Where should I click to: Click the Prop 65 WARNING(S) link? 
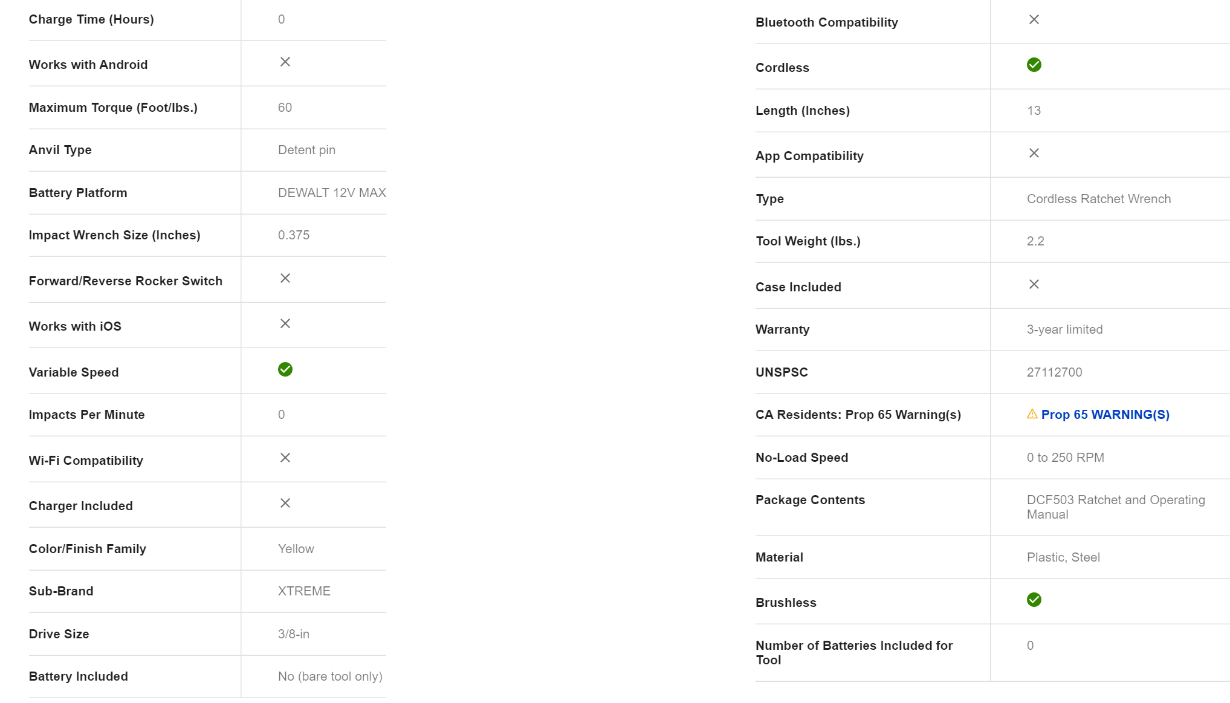(x=1105, y=415)
